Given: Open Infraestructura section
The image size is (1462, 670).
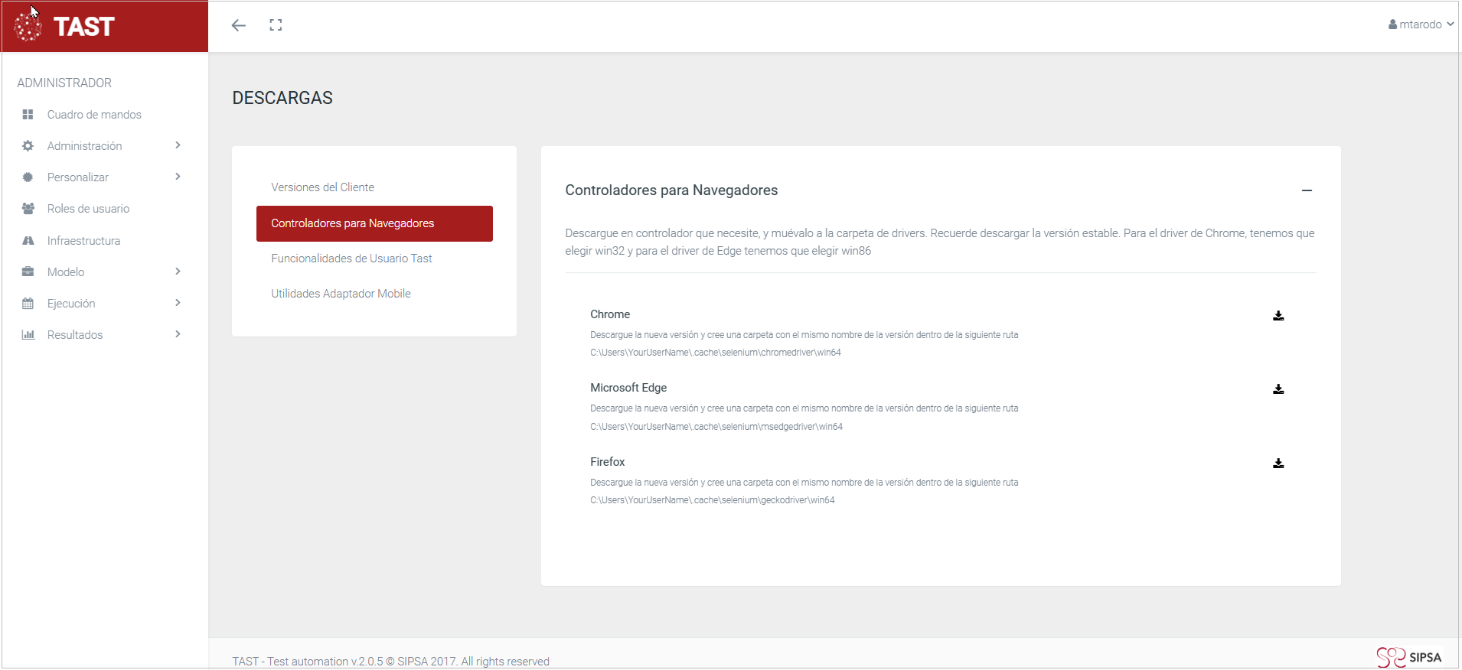Looking at the screenshot, I should coord(83,241).
